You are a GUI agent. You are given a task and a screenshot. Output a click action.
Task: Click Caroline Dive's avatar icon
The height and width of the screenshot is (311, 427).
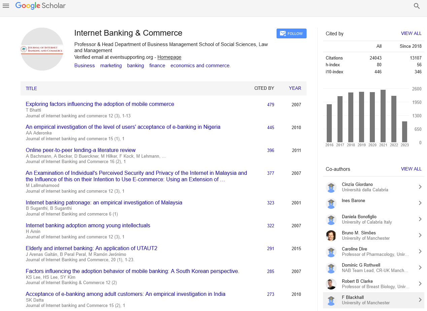click(331, 251)
